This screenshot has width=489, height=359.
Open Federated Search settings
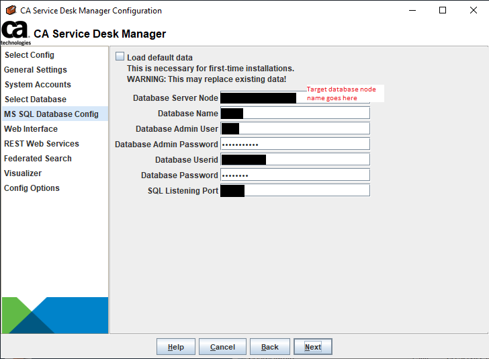[38, 158]
